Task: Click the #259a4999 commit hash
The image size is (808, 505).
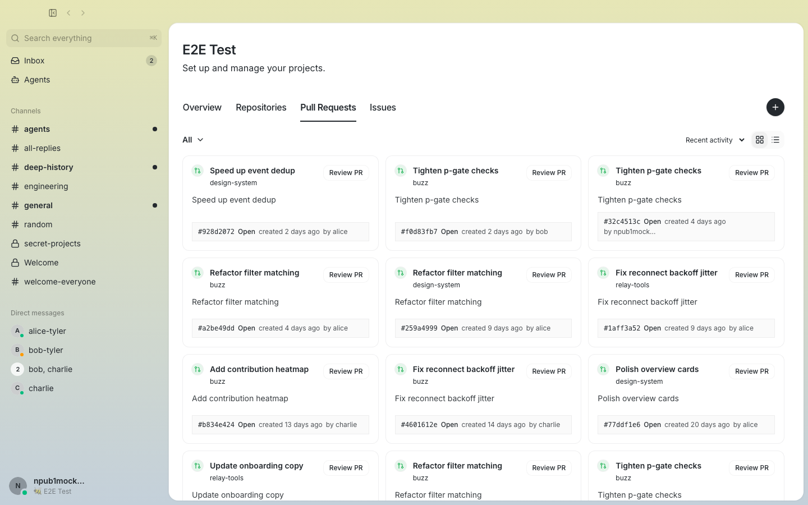Action: pyautogui.click(x=419, y=328)
